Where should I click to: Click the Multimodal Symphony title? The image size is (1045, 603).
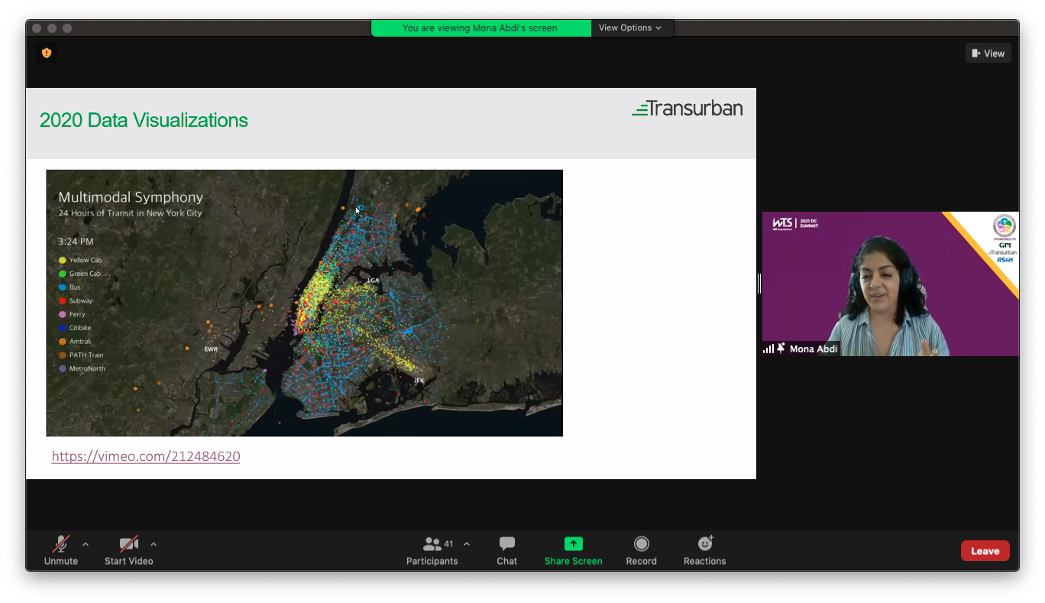pos(131,197)
